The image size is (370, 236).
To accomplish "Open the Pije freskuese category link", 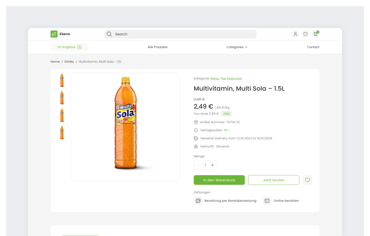I will click(x=231, y=78).
